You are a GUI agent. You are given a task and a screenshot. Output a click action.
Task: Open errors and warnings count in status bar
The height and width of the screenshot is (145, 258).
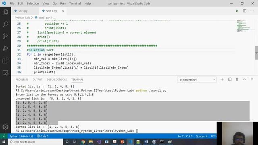[42, 136]
